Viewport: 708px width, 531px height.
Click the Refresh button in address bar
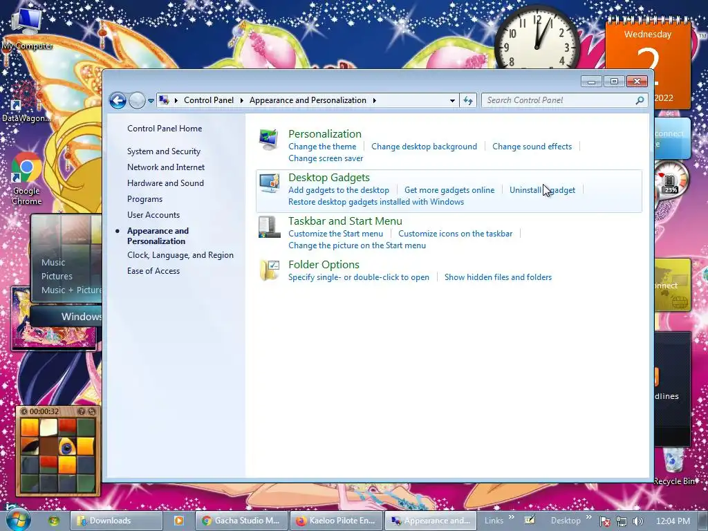pos(468,100)
